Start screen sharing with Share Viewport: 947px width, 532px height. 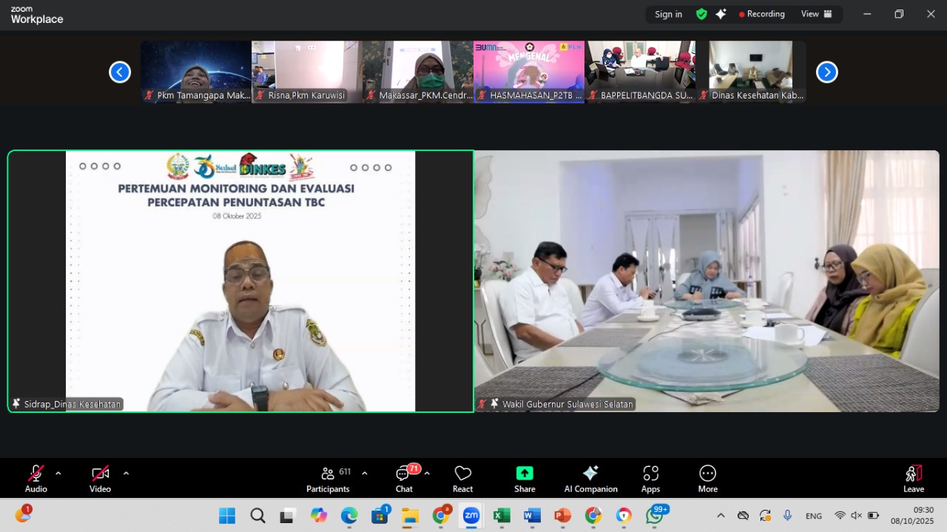pos(525,479)
